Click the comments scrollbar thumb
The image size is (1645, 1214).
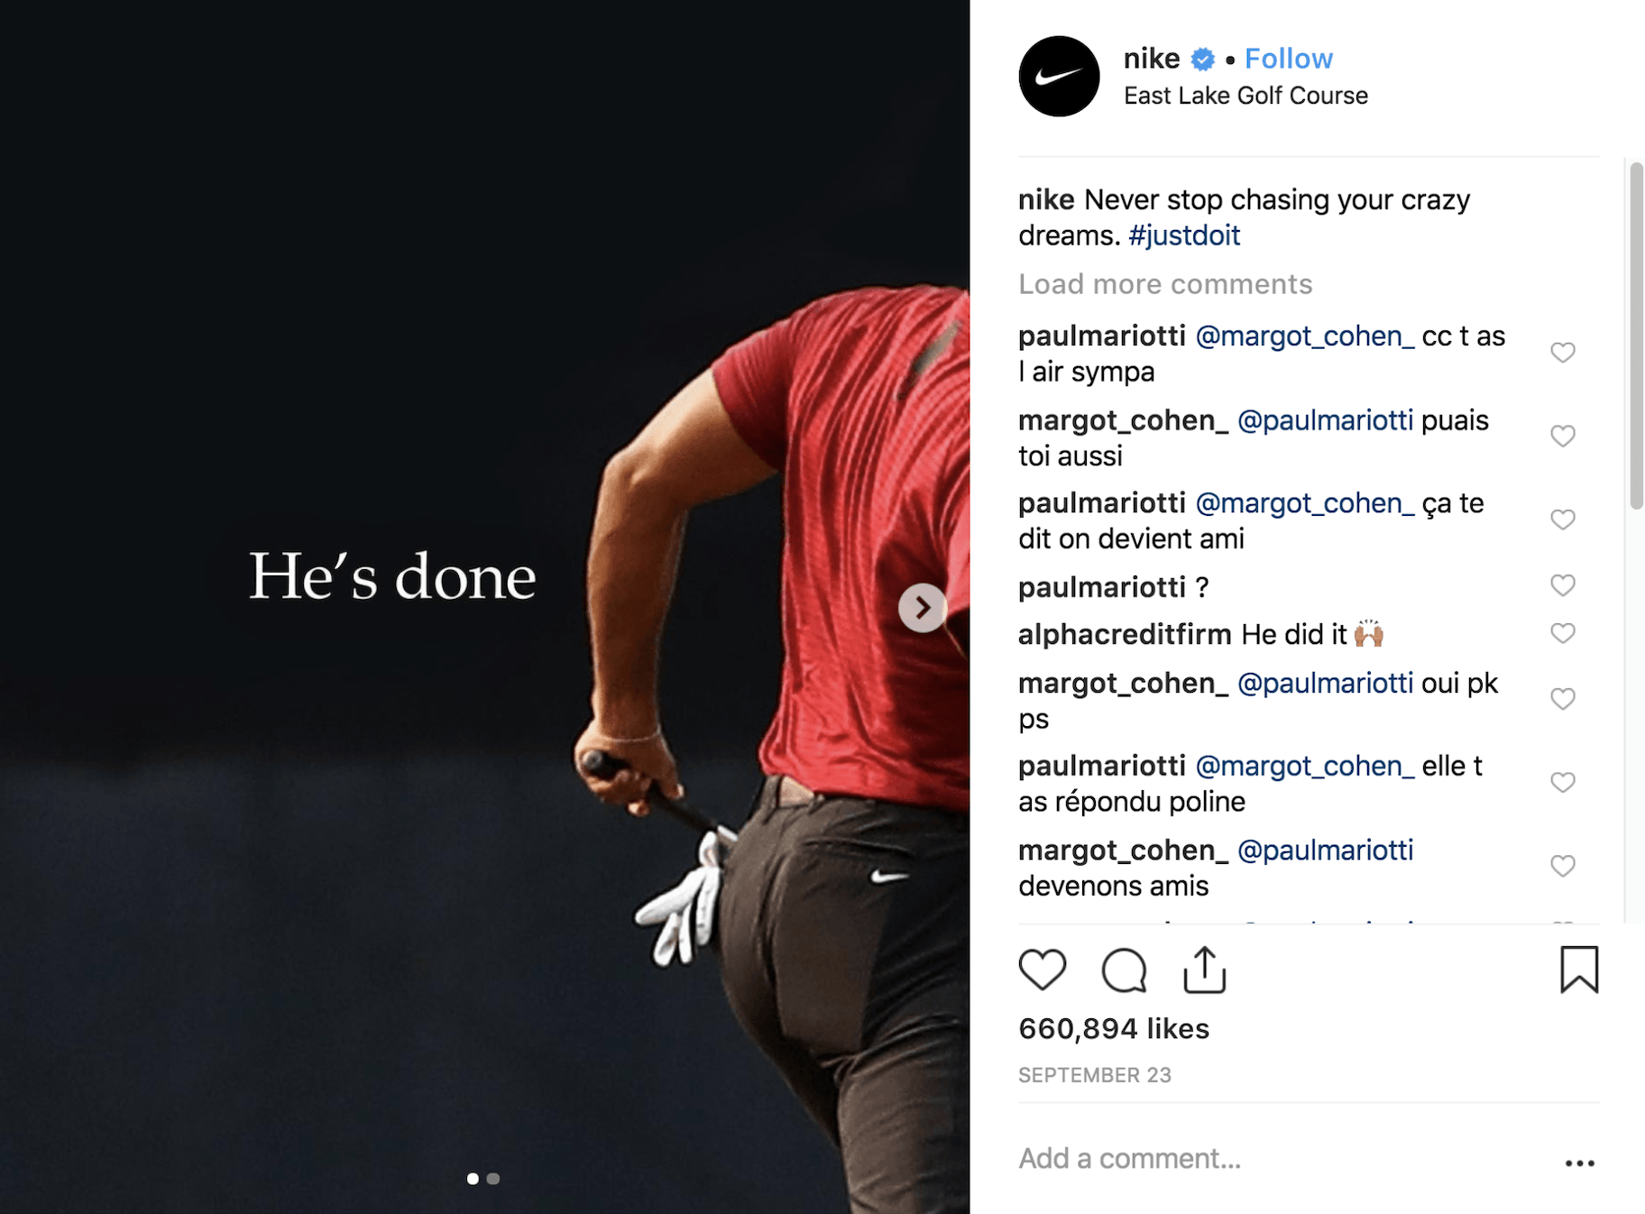tap(1636, 336)
